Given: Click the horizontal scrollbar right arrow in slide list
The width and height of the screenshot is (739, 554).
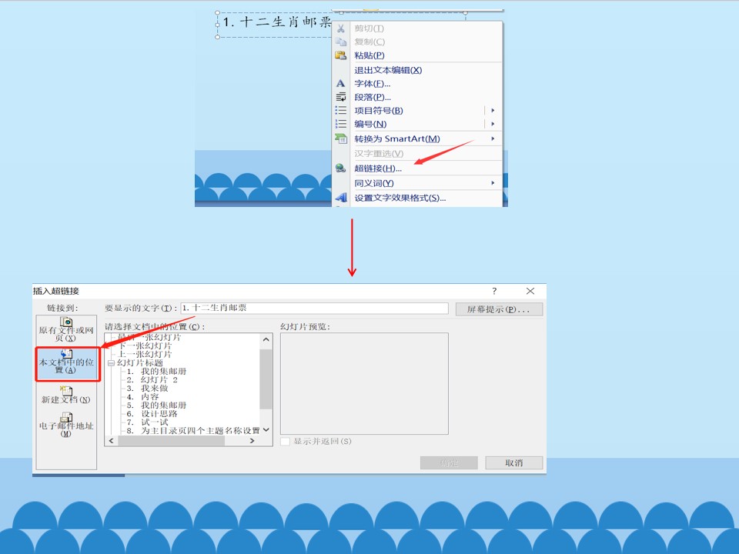Looking at the screenshot, I should [x=252, y=441].
